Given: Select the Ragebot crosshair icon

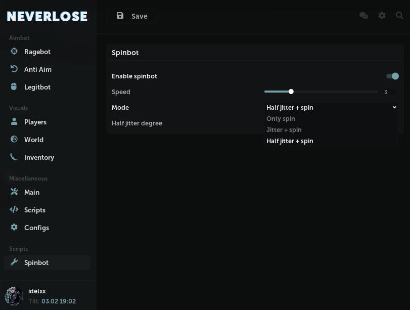Looking at the screenshot, I should 14,51.
